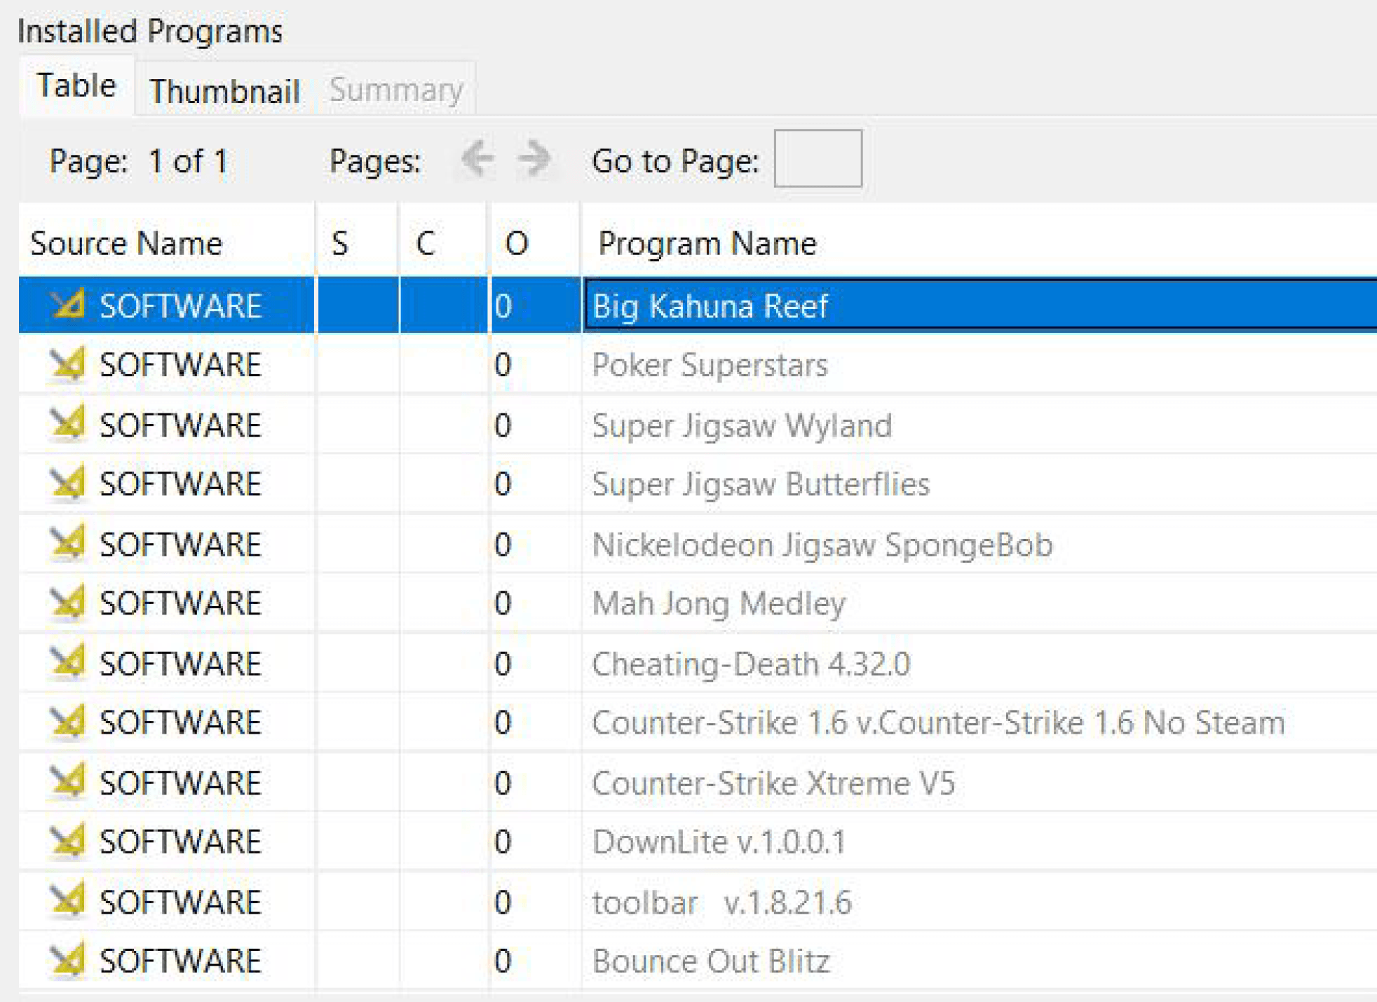Go to the previous page arrow

pyautogui.click(x=478, y=158)
